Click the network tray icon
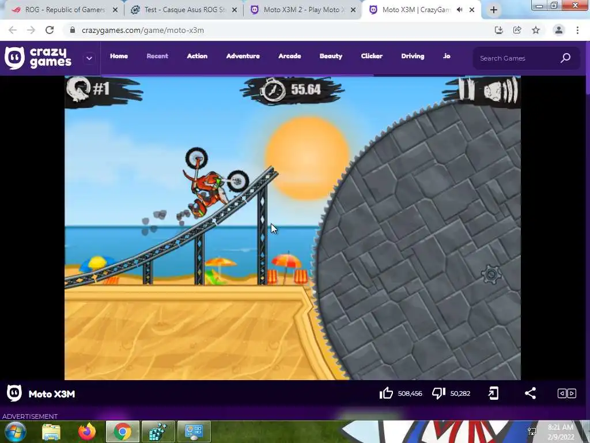Image resolution: width=590 pixels, height=443 pixels. (532, 431)
